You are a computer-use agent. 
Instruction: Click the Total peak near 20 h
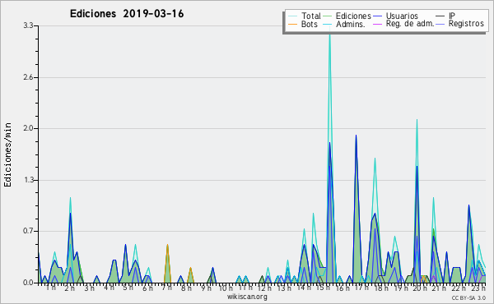(x=417, y=120)
